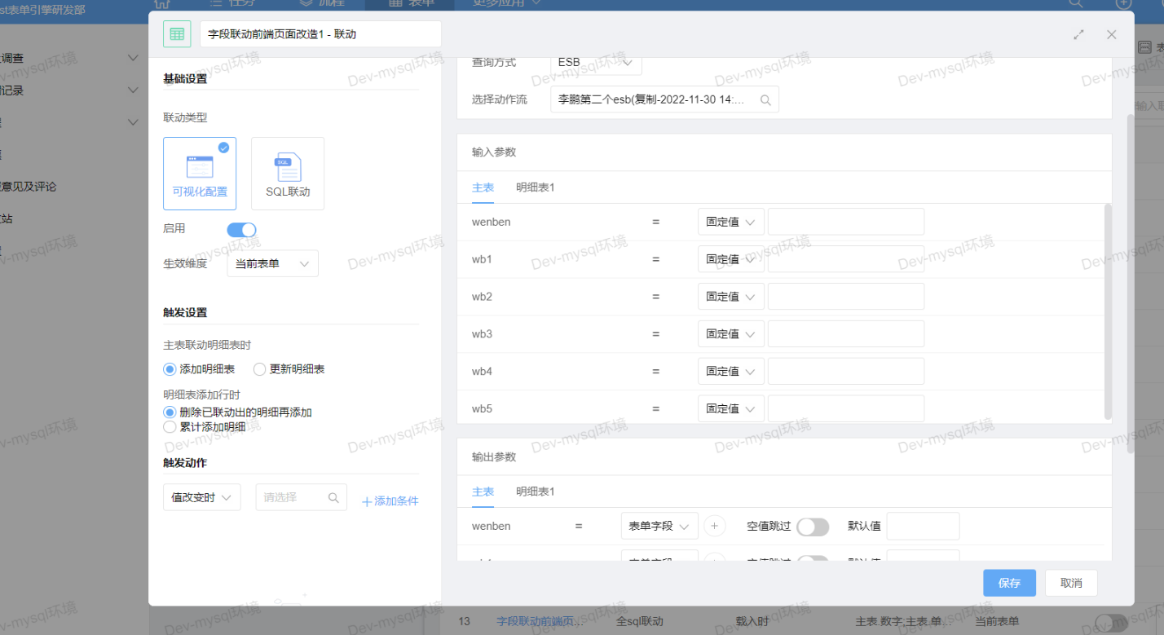Click search icon in 选择动作流 field
The image size is (1164, 635).
pos(765,99)
